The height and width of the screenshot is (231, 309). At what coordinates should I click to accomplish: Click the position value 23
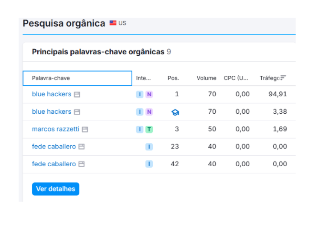click(x=175, y=147)
